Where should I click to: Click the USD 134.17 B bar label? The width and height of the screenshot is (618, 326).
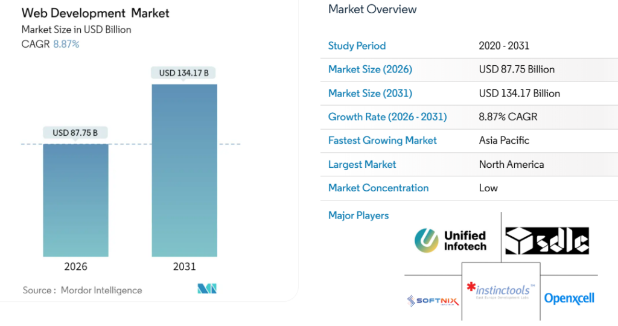184,73
